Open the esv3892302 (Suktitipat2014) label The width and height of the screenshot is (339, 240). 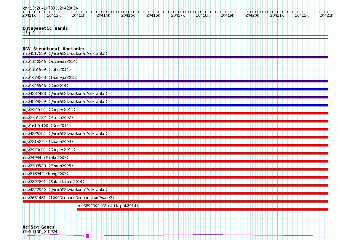pos(107,206)
